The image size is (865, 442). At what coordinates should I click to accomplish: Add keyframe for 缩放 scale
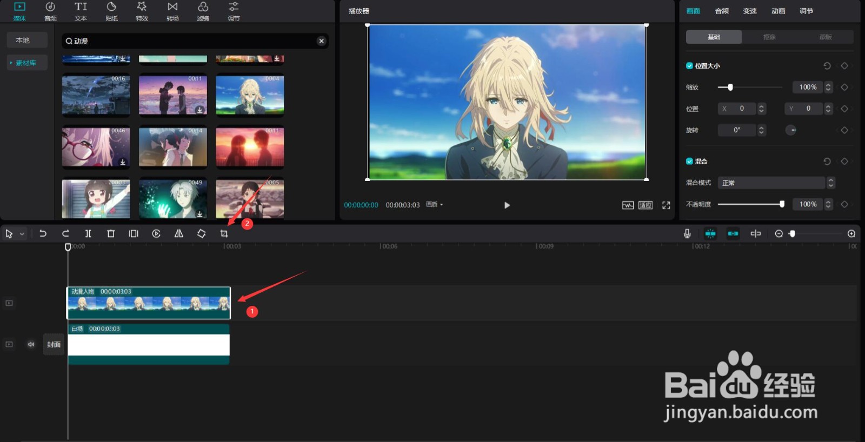pos(844,87)
